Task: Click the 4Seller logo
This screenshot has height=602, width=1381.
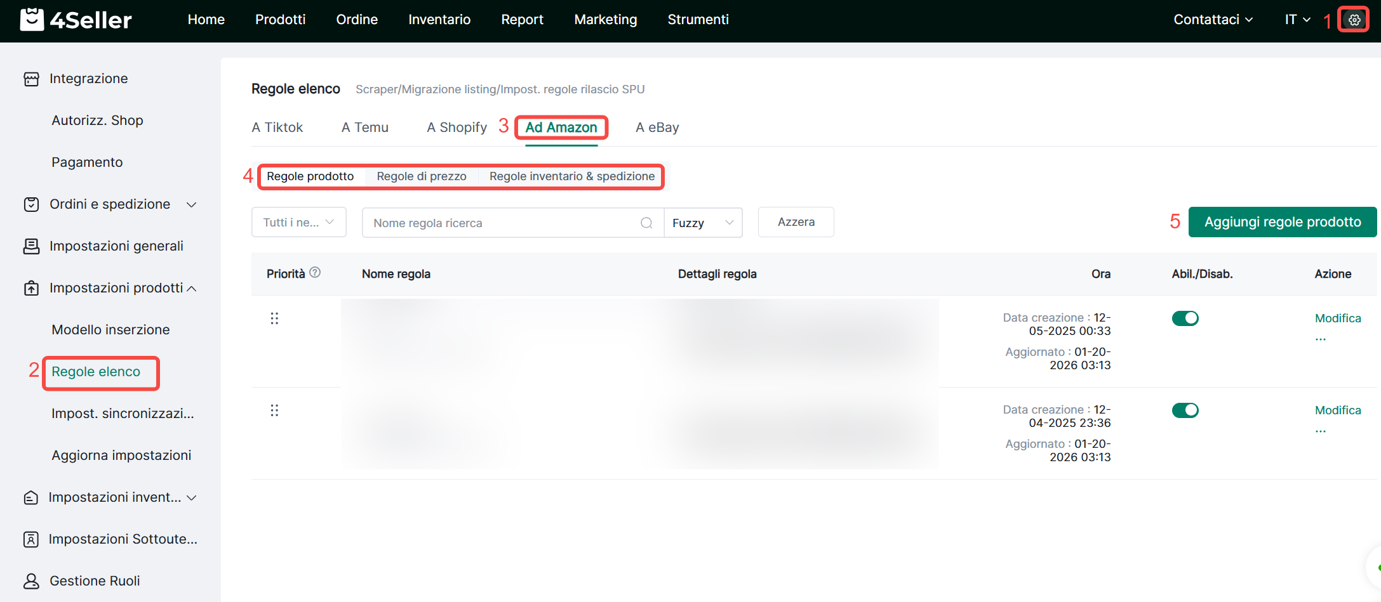Action: coord(76,20)
